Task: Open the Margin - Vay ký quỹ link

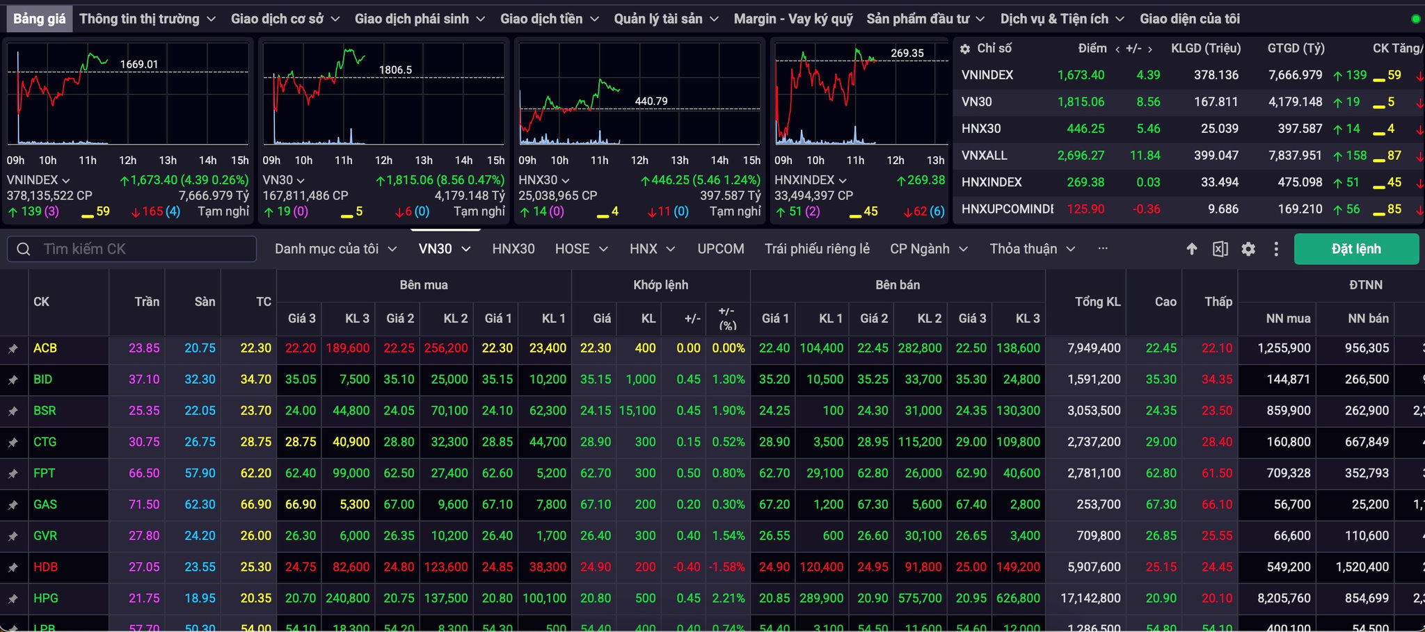Action: (x=793, y=19)
